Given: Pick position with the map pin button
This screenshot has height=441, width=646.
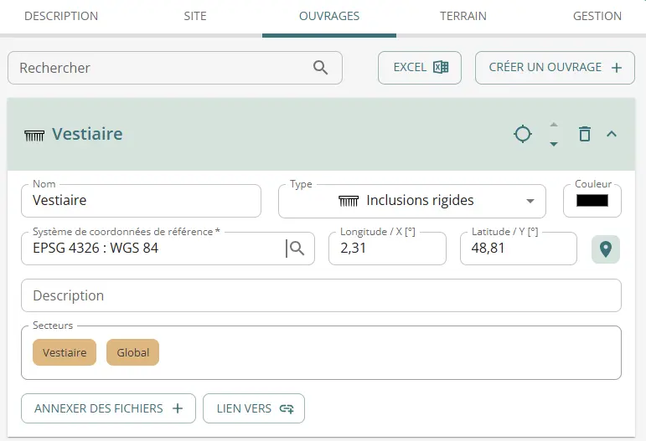Looking at the screenshot, I should [x=606, y=249].
